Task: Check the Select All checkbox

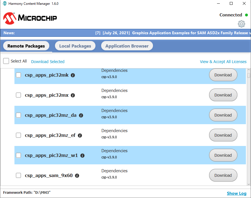Action: click(x=6, y=61)
